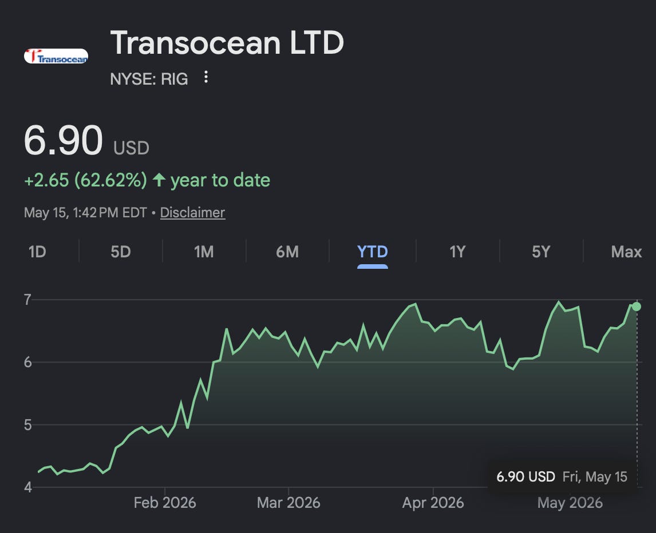This screenshot has width=656, height=533.
Task: Select the 1M time range
Action: point(204,252)
